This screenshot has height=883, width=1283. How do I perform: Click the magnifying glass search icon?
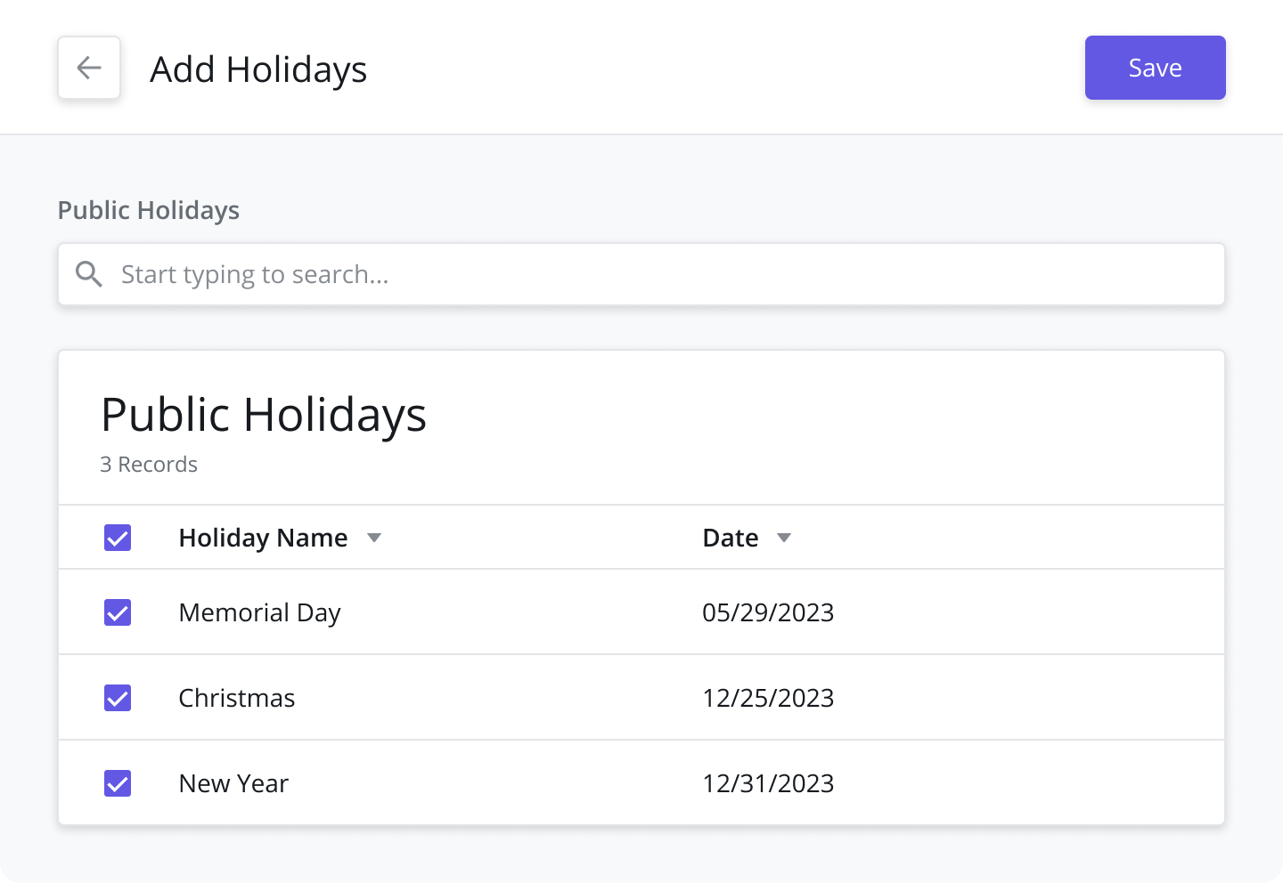coord(89,274)
